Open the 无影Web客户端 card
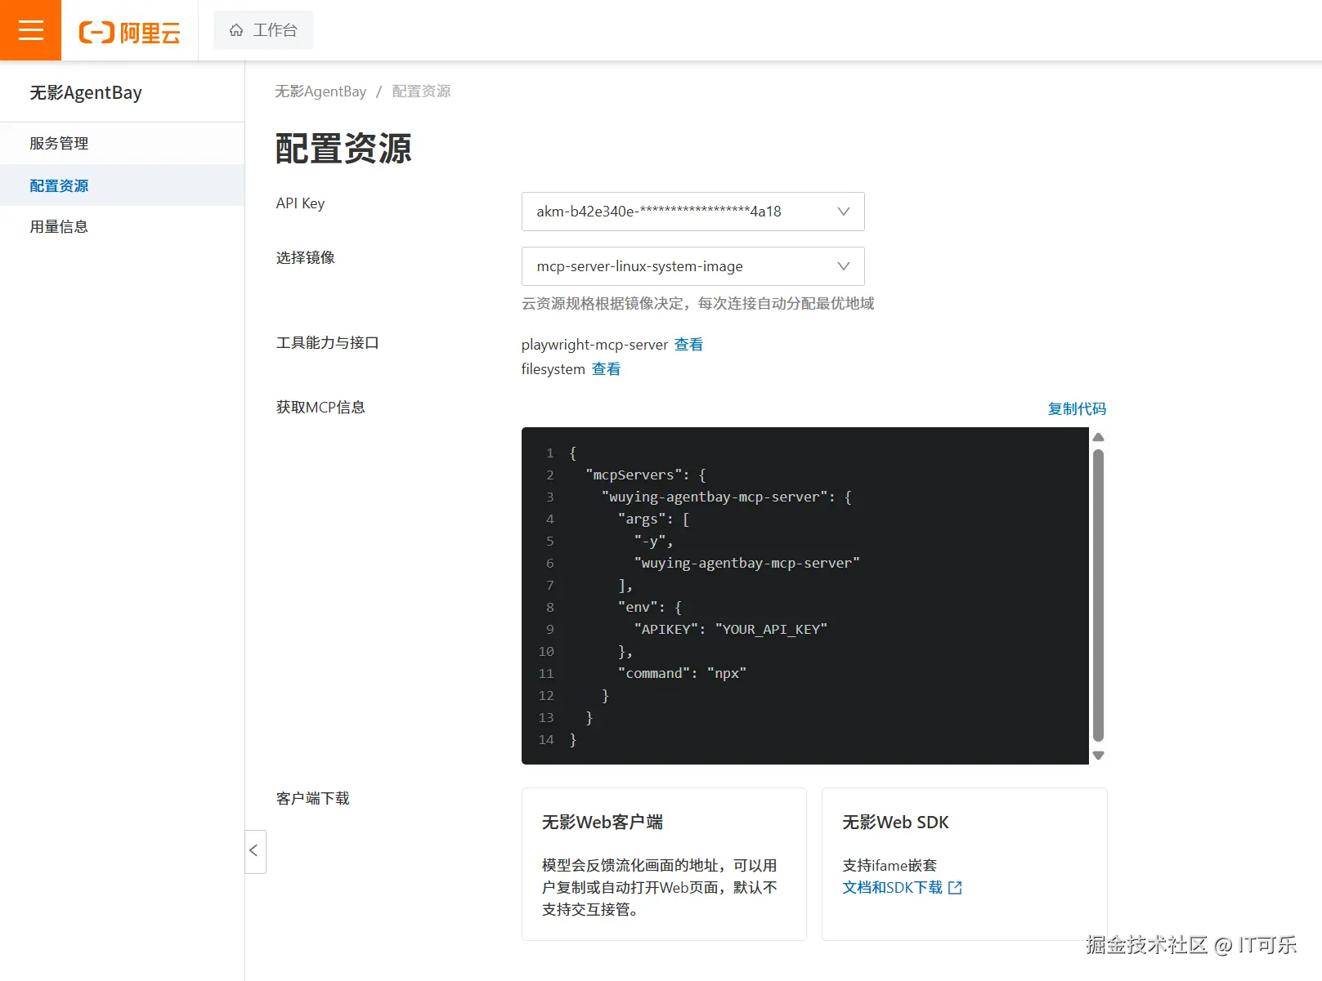Viewport: 1322px width, 981px height. pyautogui.click(x=664, y=864)
